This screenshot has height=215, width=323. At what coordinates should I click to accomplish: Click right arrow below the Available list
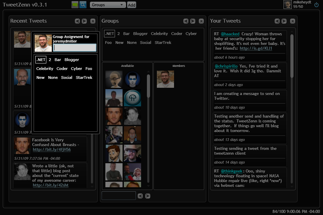pyautogui.click(x=148, y=196)
